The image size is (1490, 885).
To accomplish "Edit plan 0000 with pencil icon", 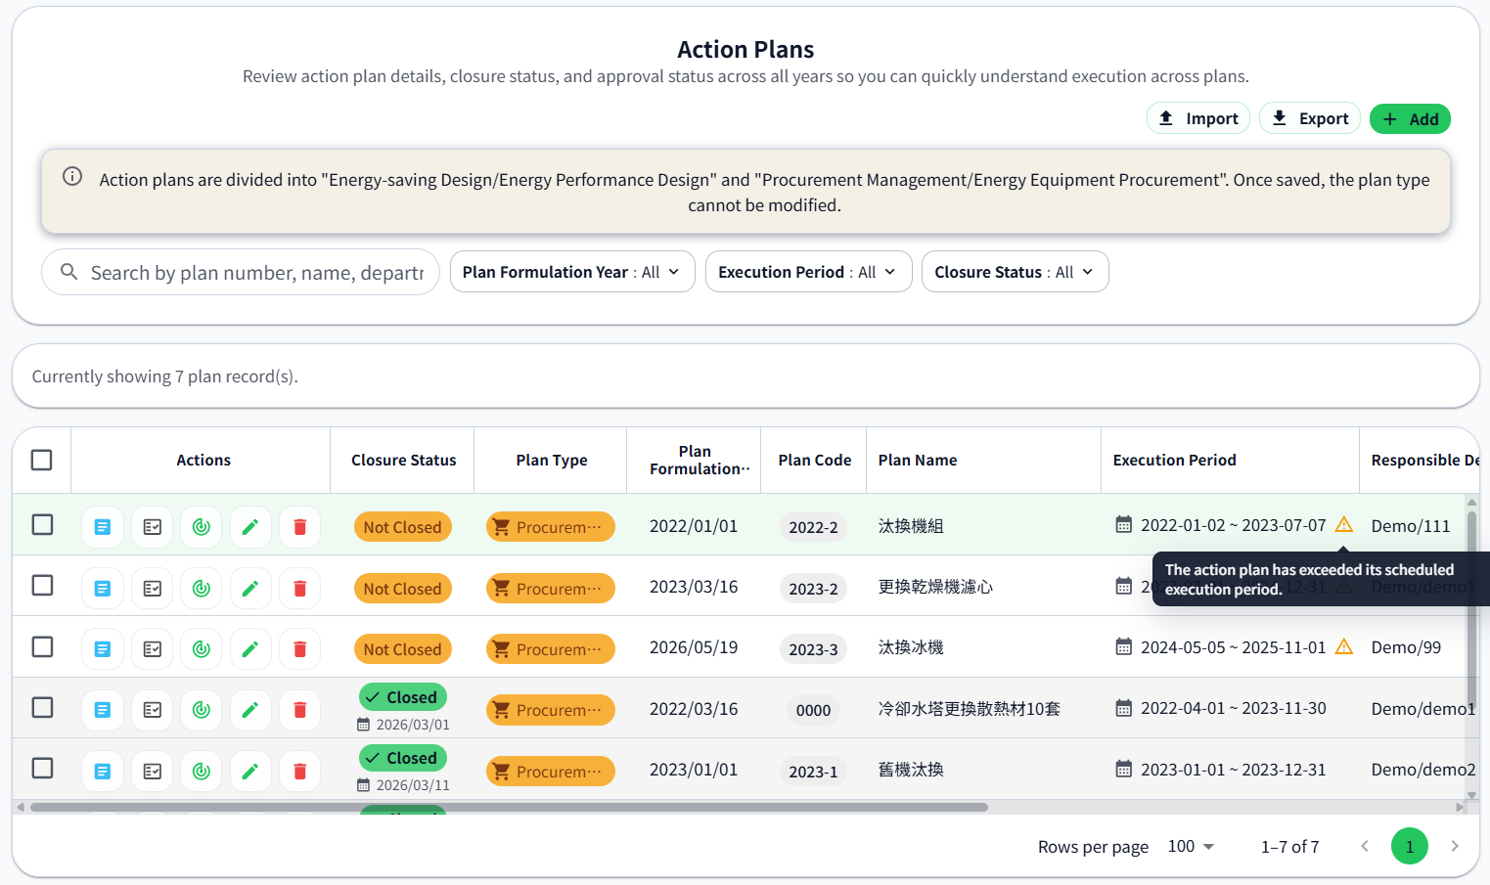I will [250, 710].
